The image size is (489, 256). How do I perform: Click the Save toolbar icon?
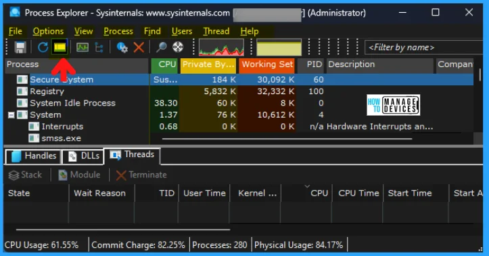(20, 47)
